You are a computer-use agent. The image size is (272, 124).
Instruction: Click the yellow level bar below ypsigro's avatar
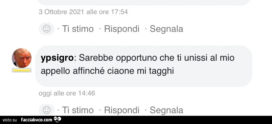click(x=22, y=70)
